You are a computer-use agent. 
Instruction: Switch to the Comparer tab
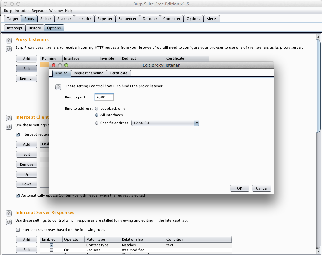tap(172, 19)
